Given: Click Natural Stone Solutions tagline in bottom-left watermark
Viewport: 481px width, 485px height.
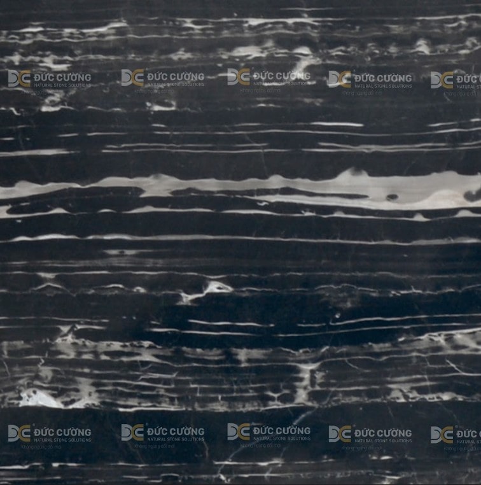Looking at the screenshot, I should [x=62, y=440].
